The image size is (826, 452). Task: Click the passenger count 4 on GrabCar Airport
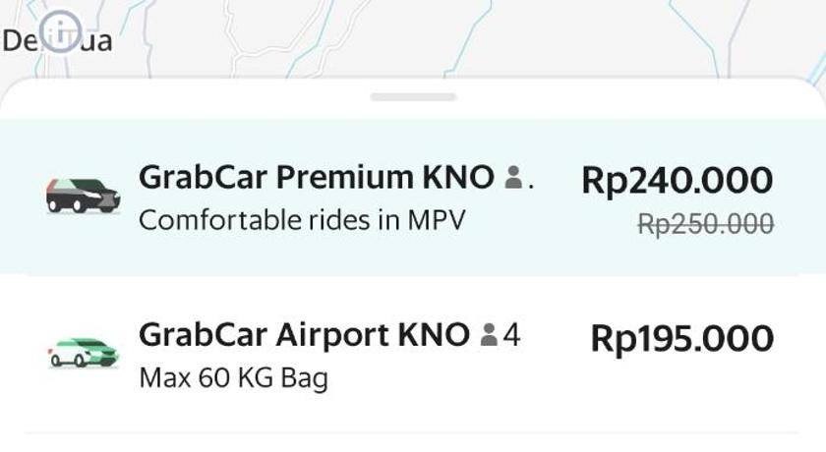point(511,335)
